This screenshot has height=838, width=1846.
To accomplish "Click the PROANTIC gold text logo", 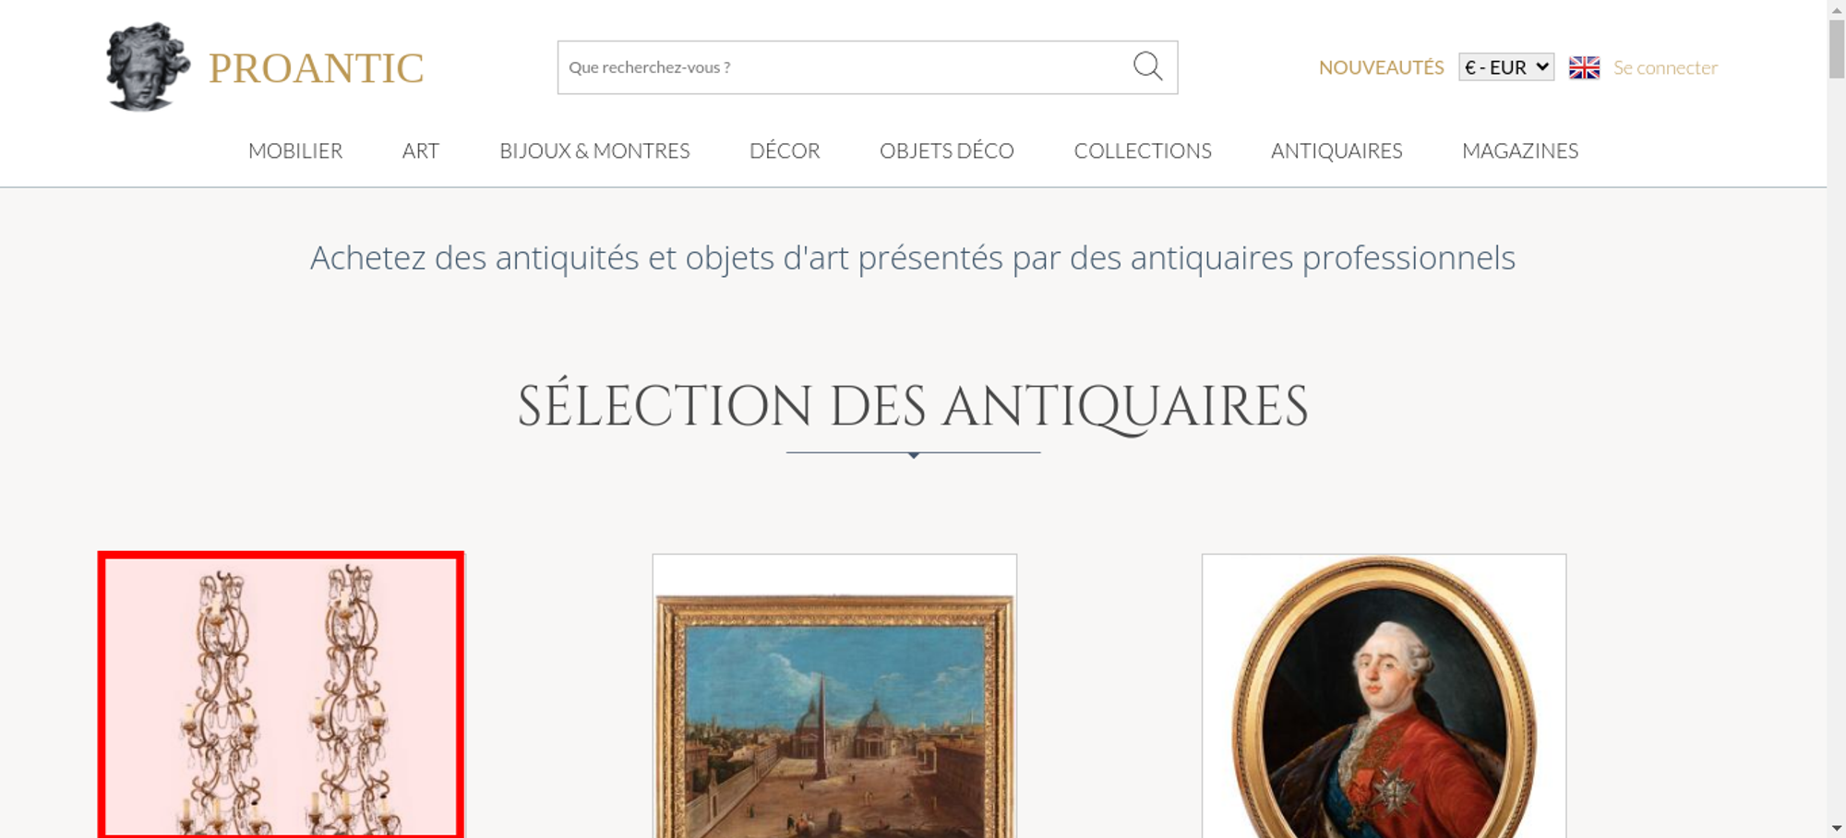I will coord(316,68).
